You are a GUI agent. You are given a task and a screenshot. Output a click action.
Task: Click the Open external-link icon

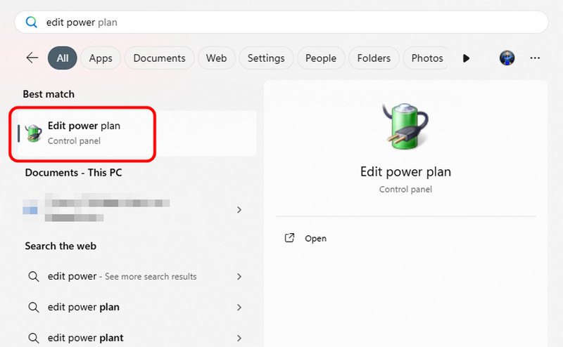tap(289, 238)
